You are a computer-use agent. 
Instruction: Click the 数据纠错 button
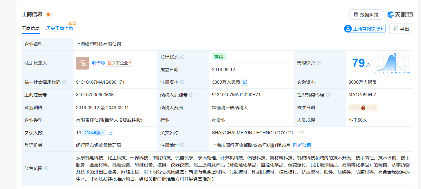point(366,14)
